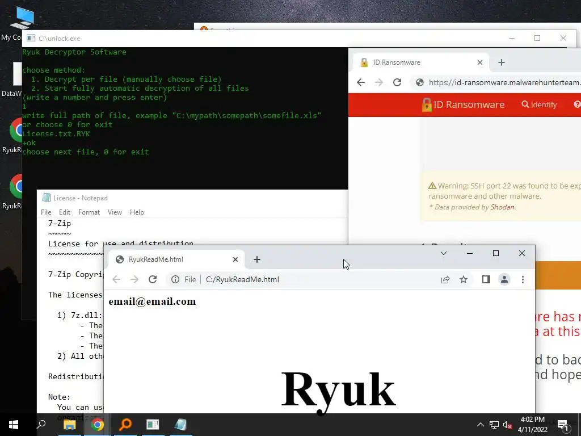Bookmark the RyukReadMe.html page with star

464,279
